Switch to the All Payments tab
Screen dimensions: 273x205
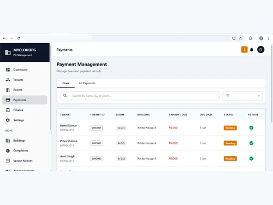coord(87,83)
